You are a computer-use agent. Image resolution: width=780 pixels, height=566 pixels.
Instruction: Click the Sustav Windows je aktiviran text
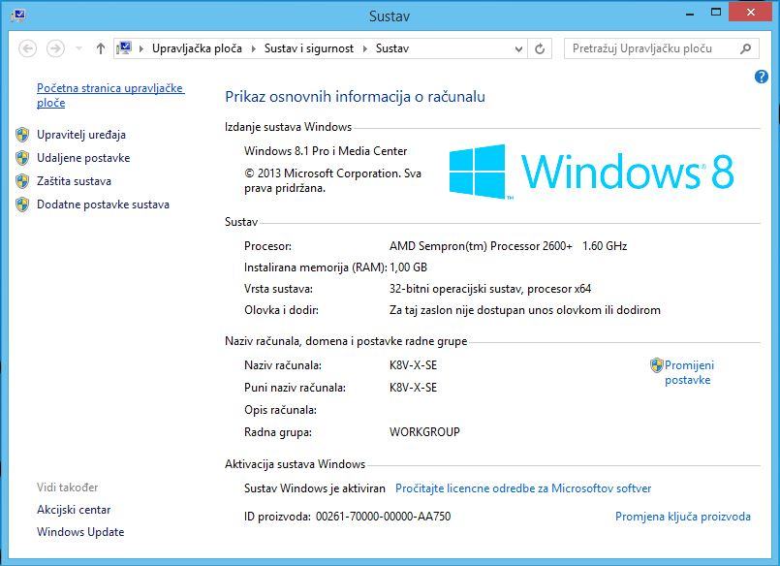315,488
